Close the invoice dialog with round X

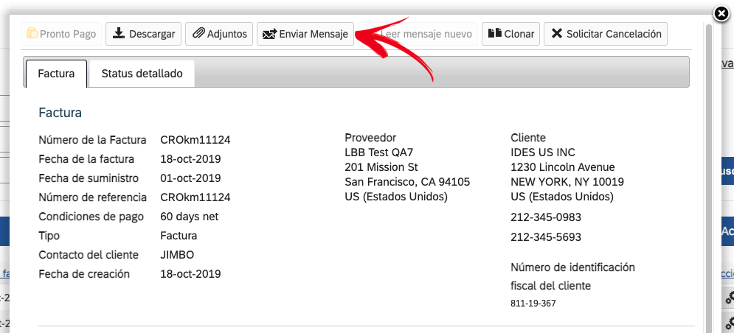[x=721, y=15]
